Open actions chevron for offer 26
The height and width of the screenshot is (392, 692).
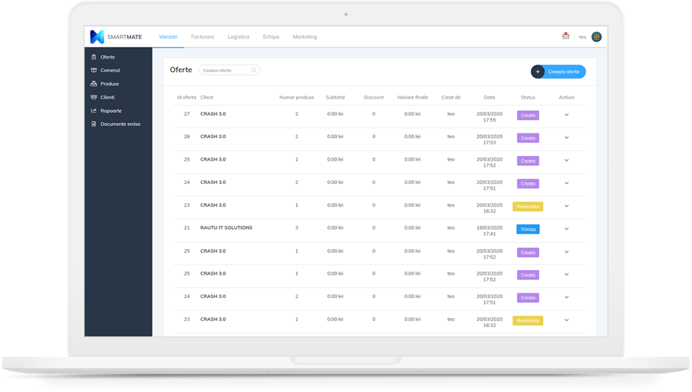click(566, 138)
